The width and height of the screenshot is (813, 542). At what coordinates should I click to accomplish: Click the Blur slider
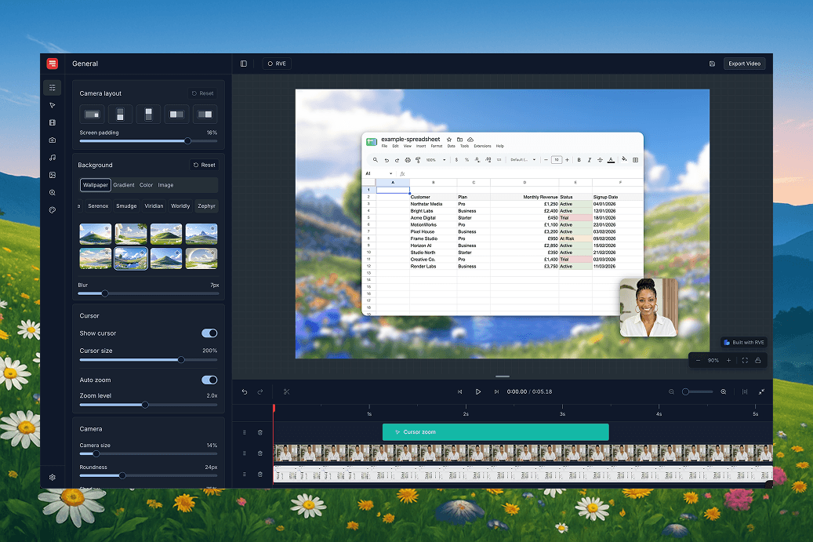[x=148, y=293]
